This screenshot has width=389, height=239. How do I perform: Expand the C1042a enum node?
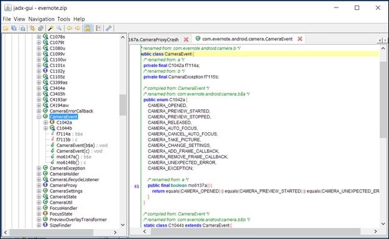point(45,122)
